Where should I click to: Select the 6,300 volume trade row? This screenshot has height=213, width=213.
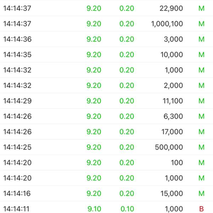tap(106, 116)
